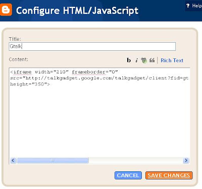
Task: Click the iframe width code line
Action: 64,72
